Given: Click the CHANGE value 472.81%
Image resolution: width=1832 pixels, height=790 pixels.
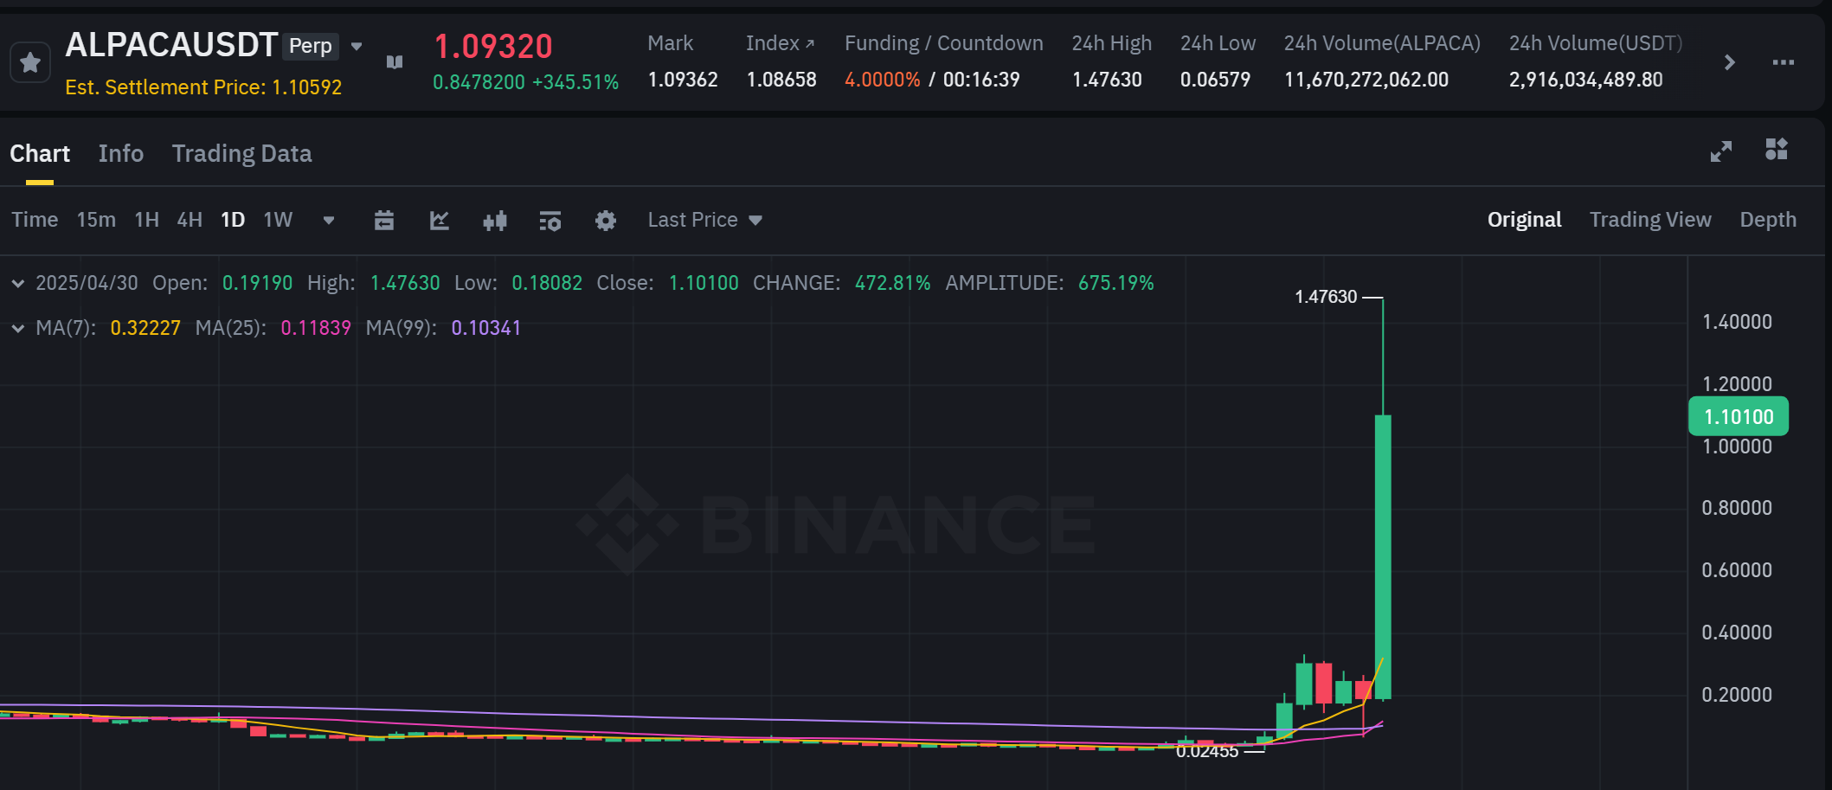Looking at the screenshot, I should 892,283.
